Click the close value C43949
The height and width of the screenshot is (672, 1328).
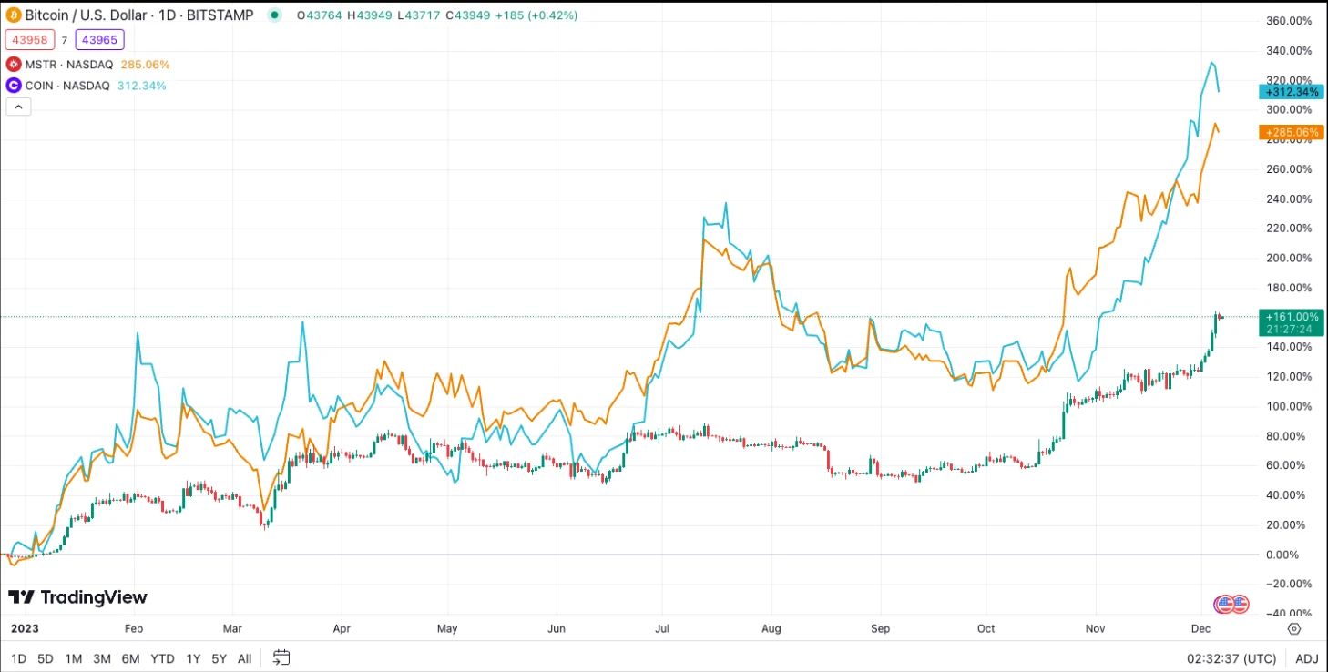(468, 15)
